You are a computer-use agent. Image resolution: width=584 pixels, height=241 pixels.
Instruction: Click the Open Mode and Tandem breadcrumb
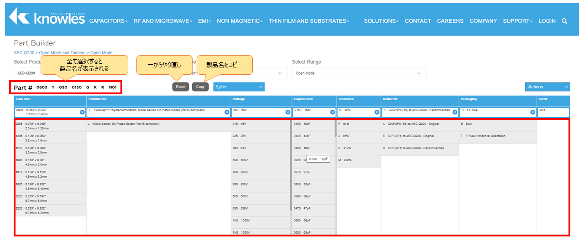pyautogui.click(x=63, y=53)
